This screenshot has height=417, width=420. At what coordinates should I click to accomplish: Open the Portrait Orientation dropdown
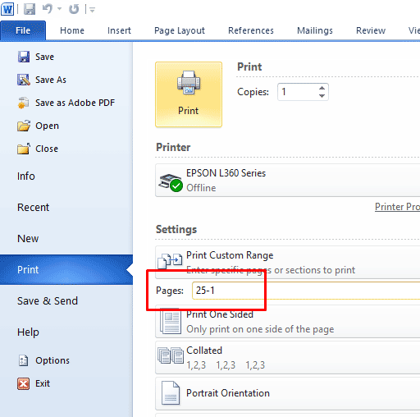288,393
